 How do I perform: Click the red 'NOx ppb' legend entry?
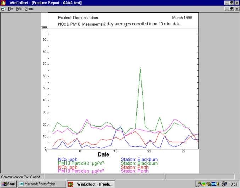click(x=68, y=167)
